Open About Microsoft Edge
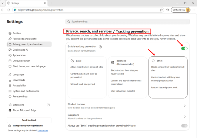Screen dimensions: 197x138 point(29,110)
